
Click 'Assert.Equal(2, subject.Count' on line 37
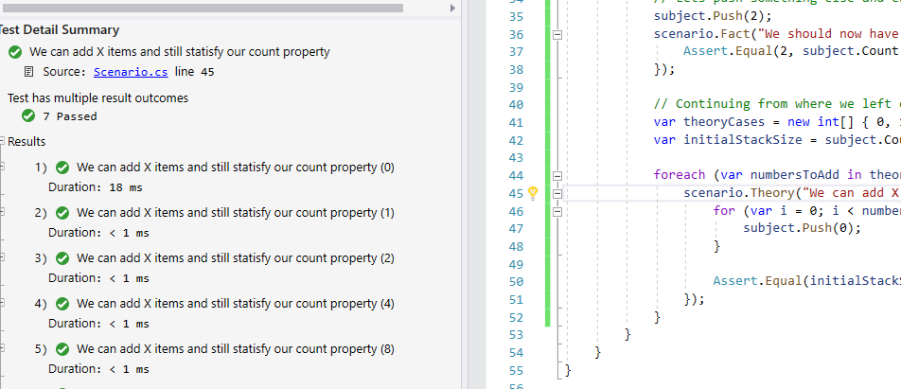click(790, 51)
